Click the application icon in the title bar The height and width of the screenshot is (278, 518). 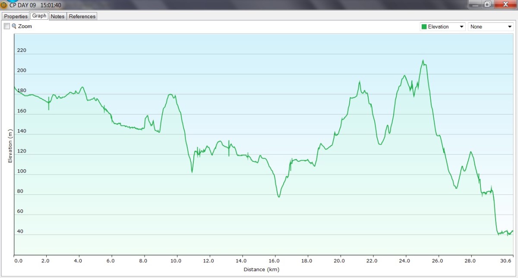[4, 5]
